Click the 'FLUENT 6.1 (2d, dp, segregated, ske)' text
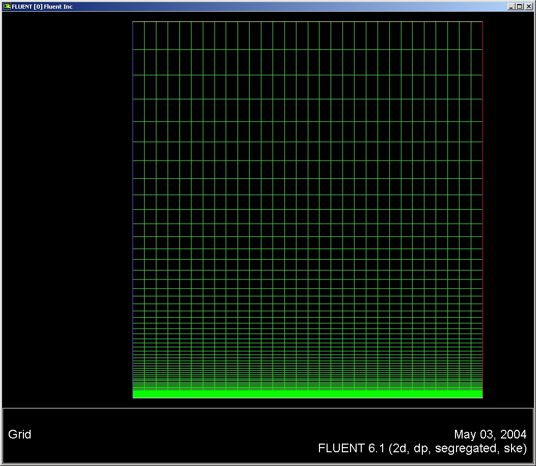 [422, 448]
